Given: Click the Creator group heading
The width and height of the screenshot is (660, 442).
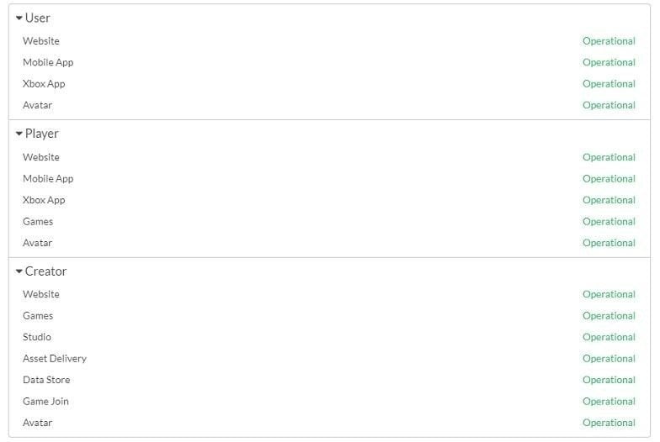Looking at the screenshot, I should click(x=45, y=271).
